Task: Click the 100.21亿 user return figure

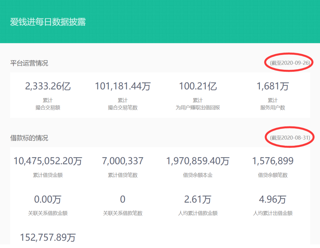Action: point(198,86)
